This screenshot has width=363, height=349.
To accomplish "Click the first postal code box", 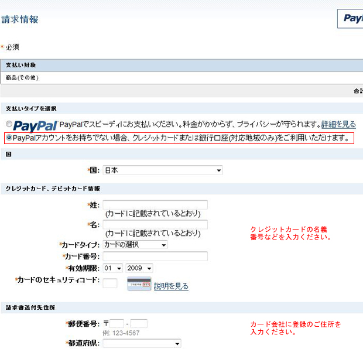I will [x=117, y=323].
